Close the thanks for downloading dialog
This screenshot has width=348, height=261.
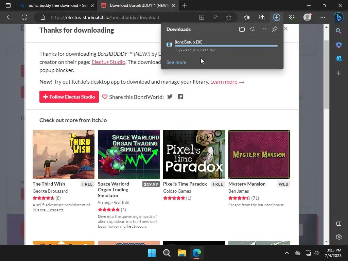286,29
